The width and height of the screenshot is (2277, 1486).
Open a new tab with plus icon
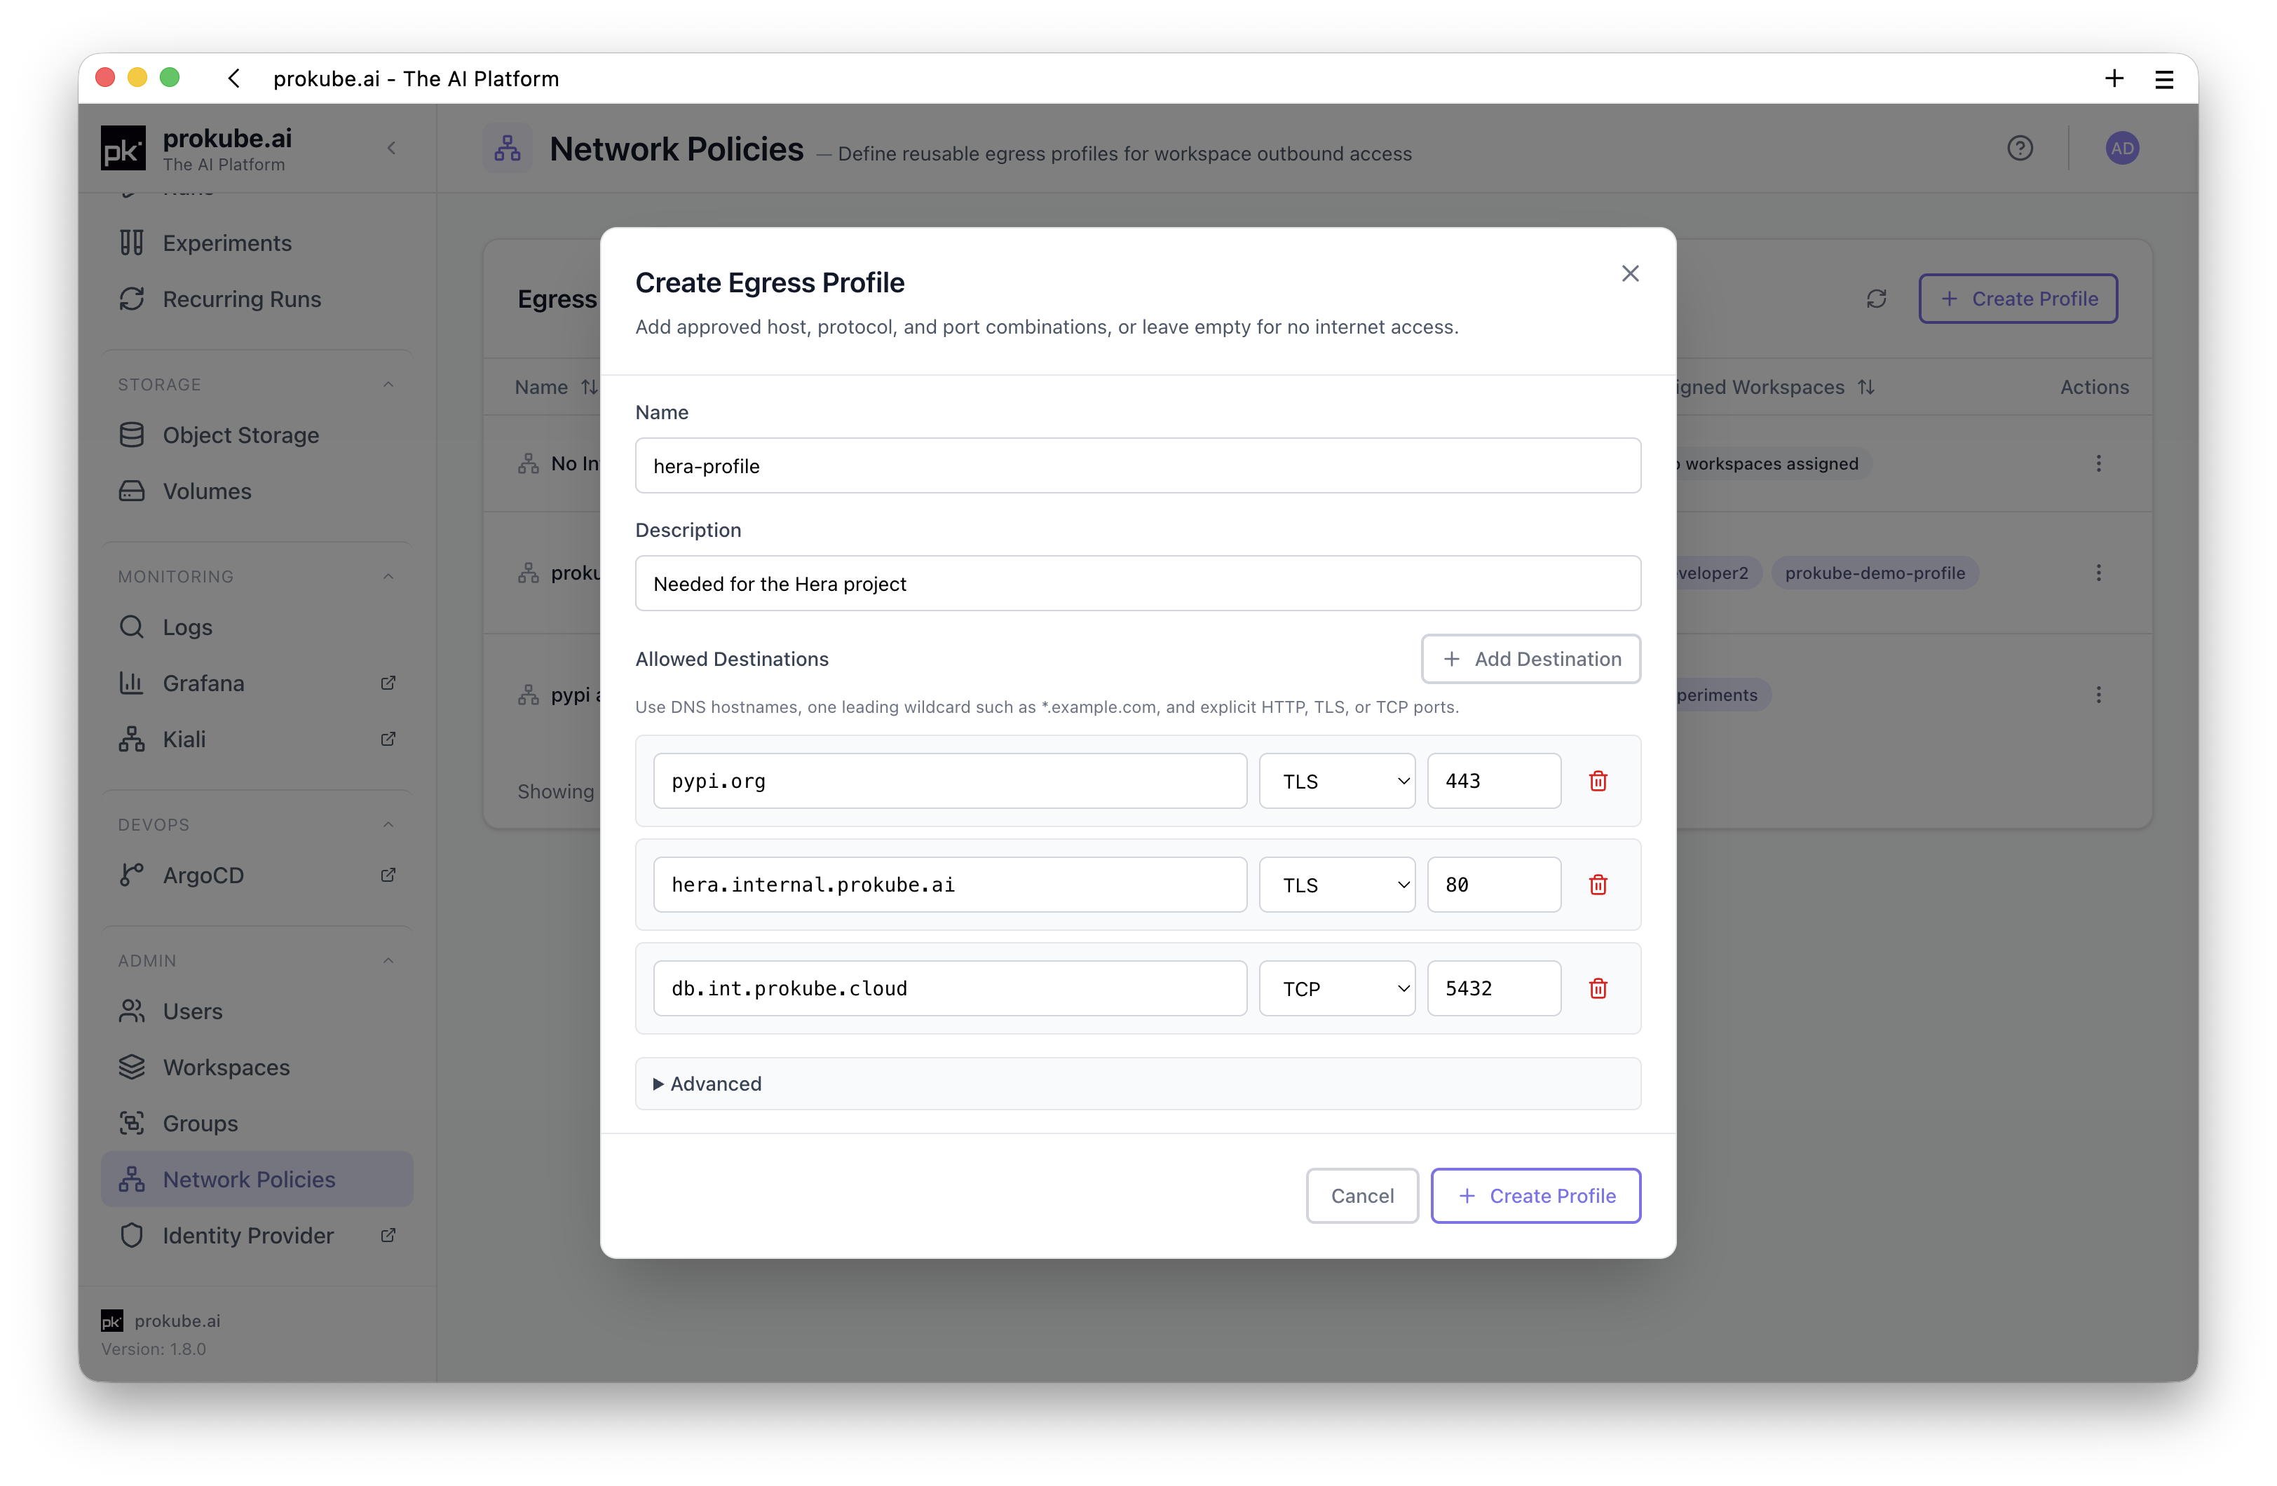pos(2114,79)
